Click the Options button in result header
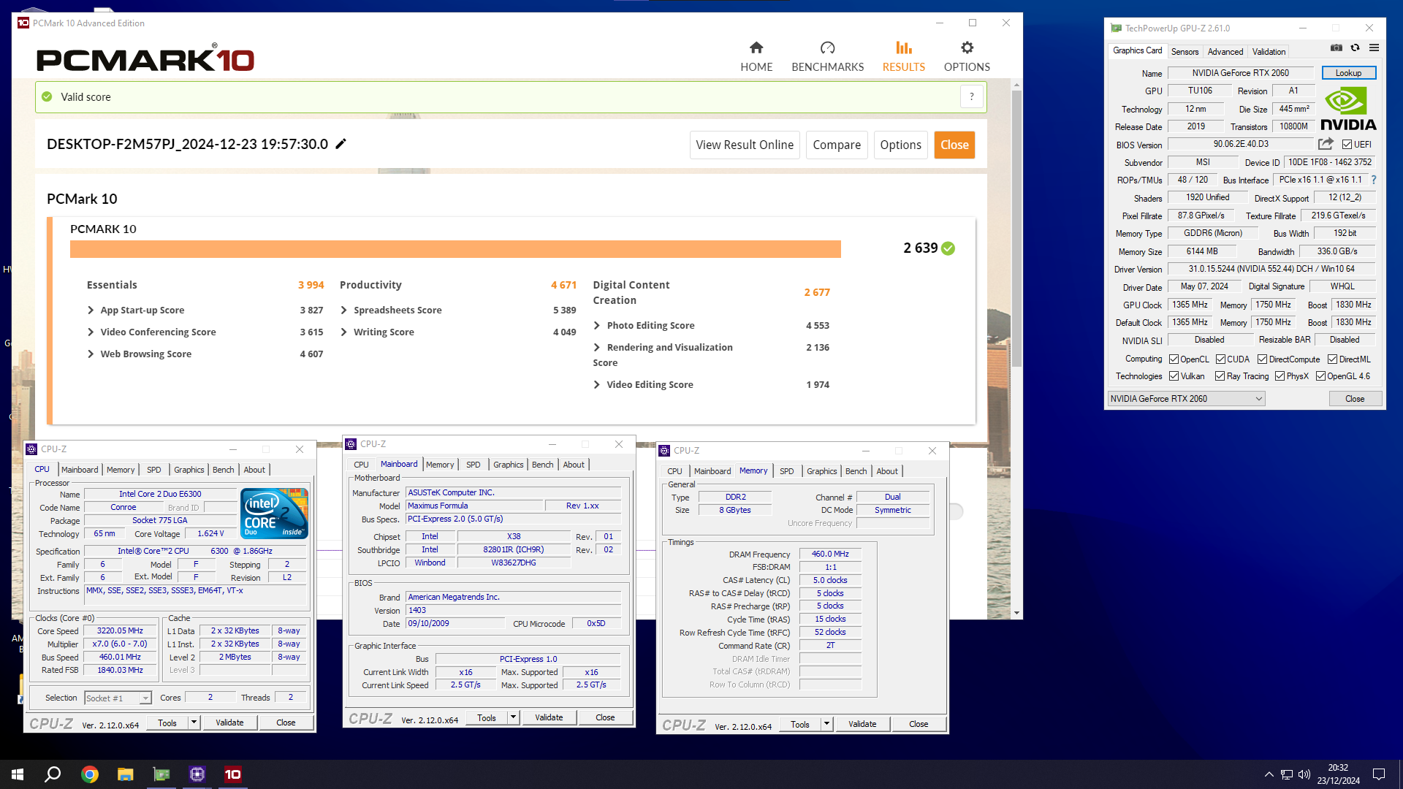 coord(901,145)
